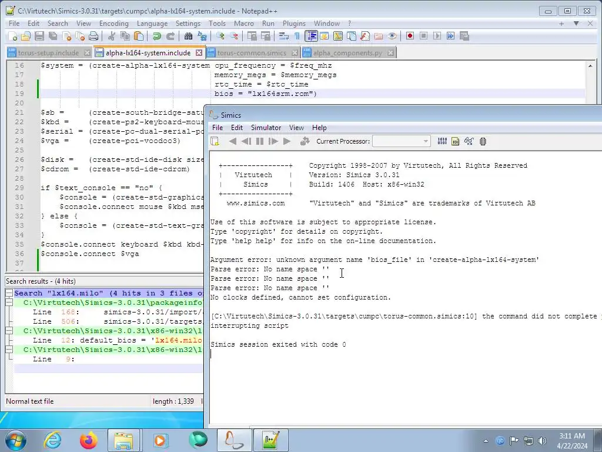Viewport: 602px width, 452px height.
Task: Click the green Undo arrow icon
Action: pyautogui.click(x=156, y=36)
